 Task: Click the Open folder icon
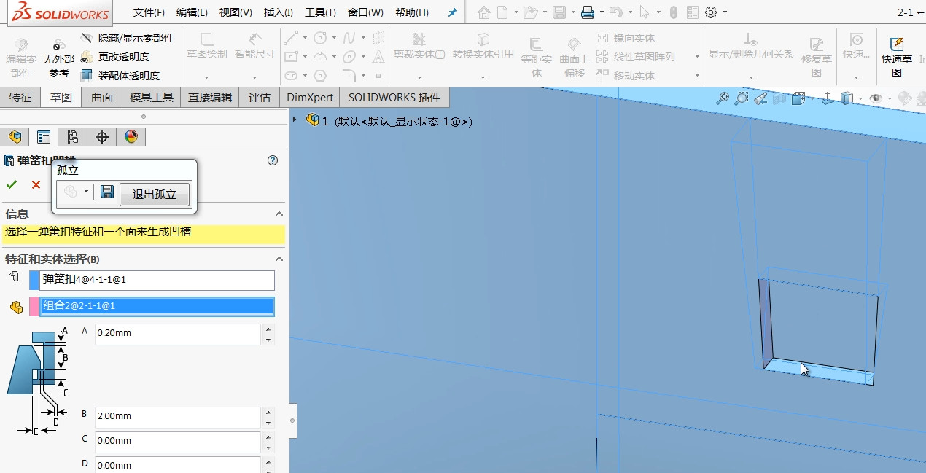[x=530, y=12]
